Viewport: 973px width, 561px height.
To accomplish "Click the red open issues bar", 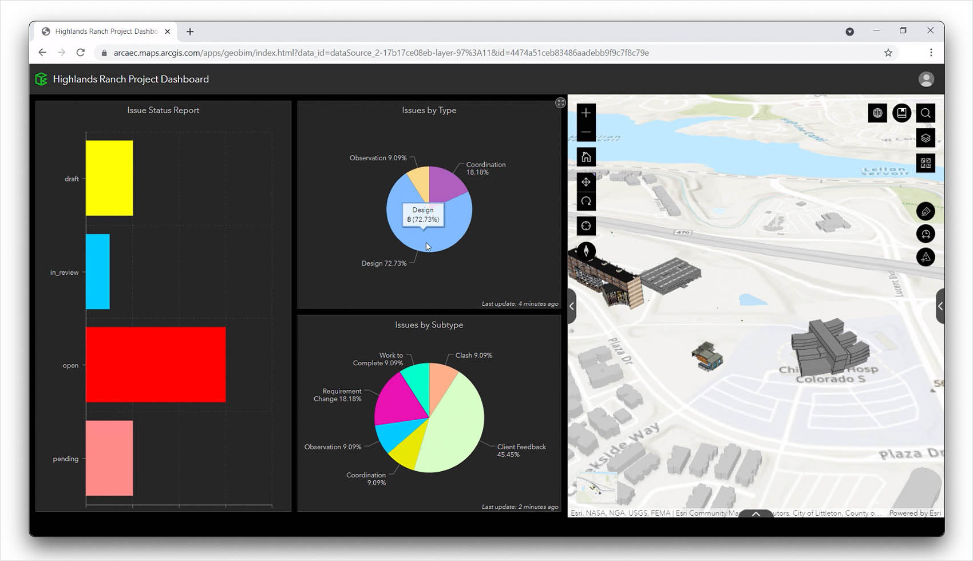I will point(156,365).
